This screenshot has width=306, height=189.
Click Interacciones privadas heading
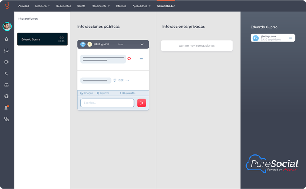pyautogui.click(x=183, y=27)
